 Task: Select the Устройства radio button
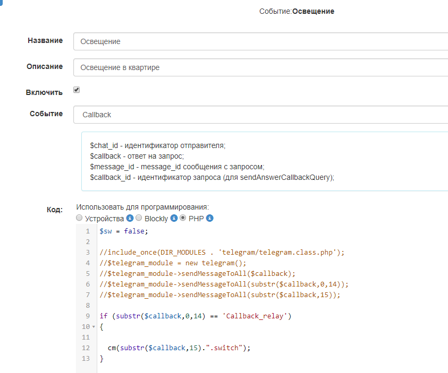pyautogui.click(x=79, y=218)
